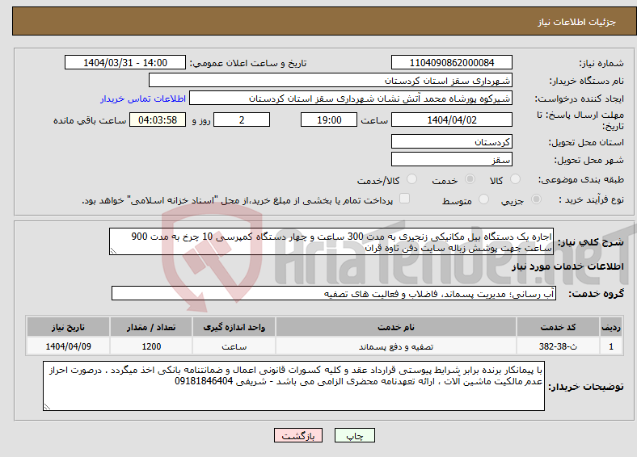637x457 pixels.
Task: Select the خدمت radio button
Action: [x=470, y=179]
